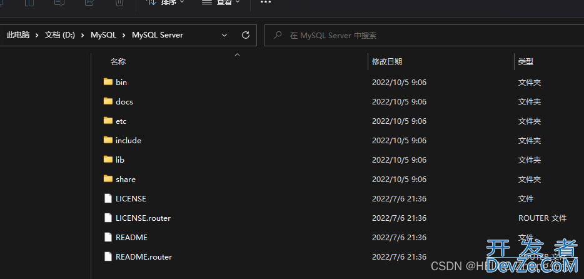Click the 文件夹 type cell of bin

[529, 83]
